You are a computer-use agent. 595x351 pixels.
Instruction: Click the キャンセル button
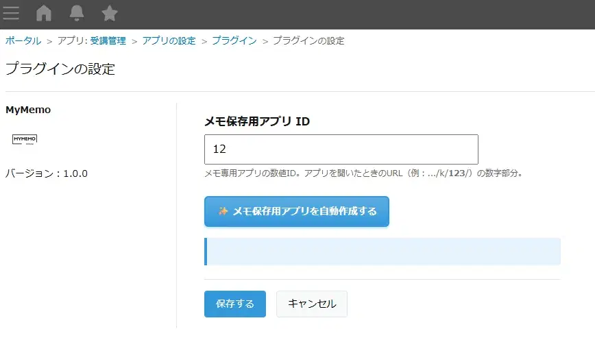312,304
